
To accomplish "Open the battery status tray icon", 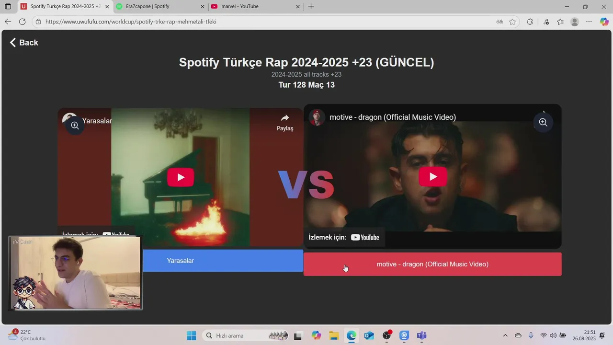I will pyautogui.click(x=563, y=335).
